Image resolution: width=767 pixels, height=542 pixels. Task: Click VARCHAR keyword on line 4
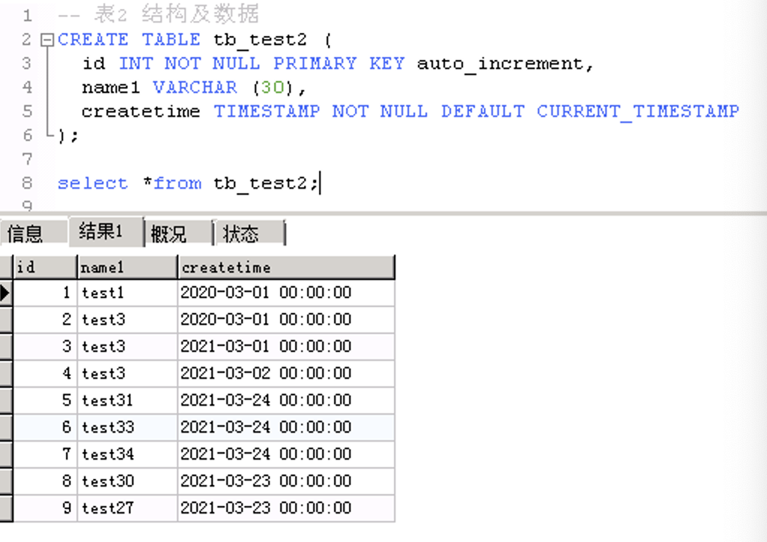coord(195,88)
